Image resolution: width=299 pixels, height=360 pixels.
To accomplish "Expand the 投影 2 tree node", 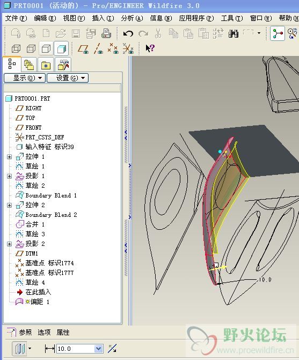I will [x=9, y=244].
